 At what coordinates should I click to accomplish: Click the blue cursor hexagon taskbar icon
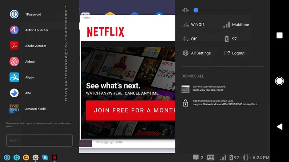[16, 158]
